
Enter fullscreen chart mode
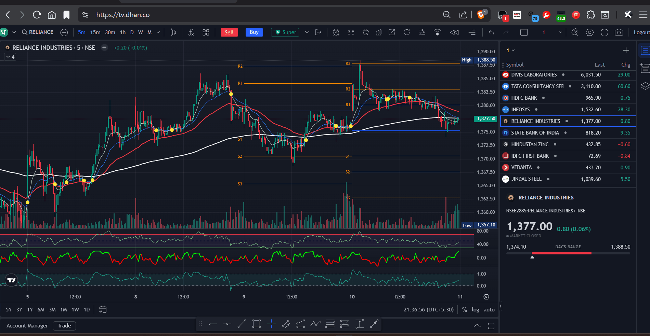(604, 32)
